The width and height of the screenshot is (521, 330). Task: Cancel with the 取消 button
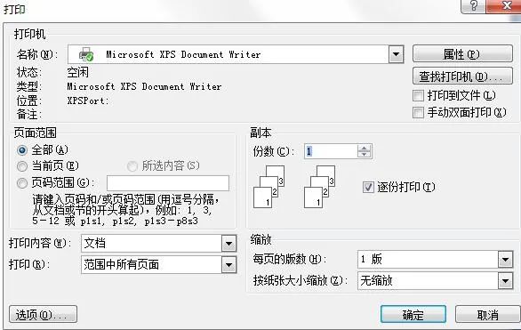[487, 314]
